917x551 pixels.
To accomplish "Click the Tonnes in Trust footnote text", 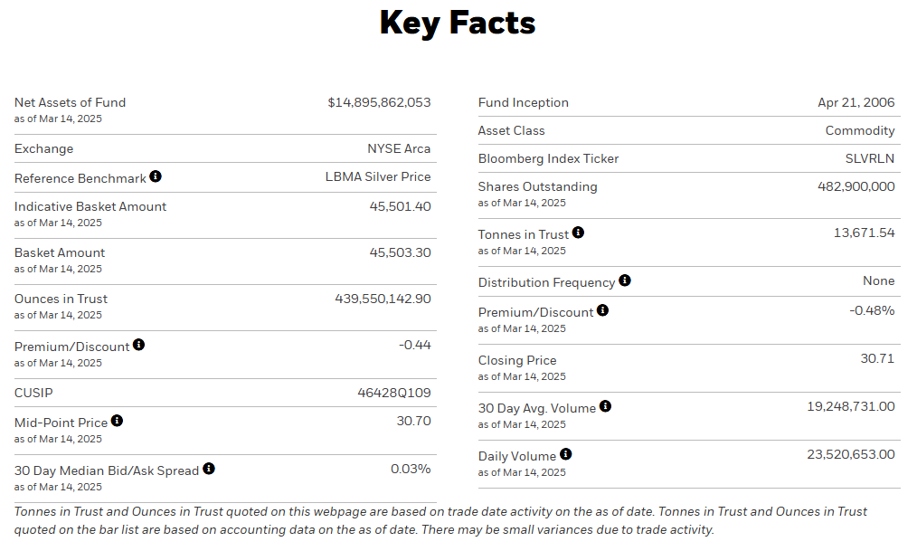I will click(440, 520).
